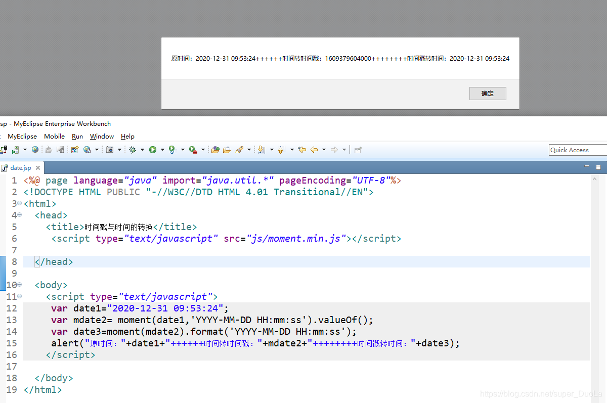This screenshot has height=403, width=607.
Task: Click the green Run play icon
Action: pyautogui.click(x=152, y=150)
